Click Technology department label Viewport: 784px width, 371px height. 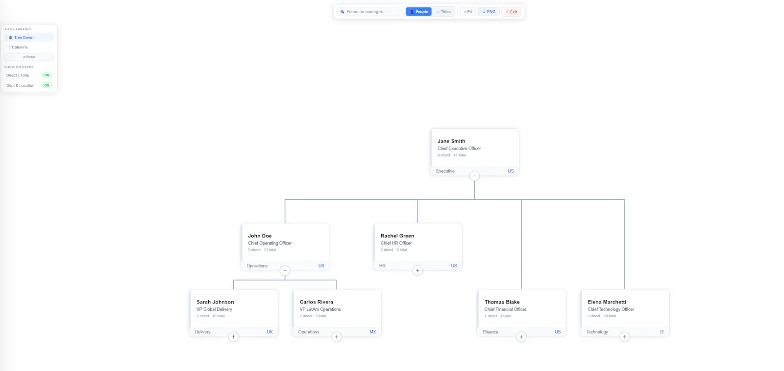point(597,332)
